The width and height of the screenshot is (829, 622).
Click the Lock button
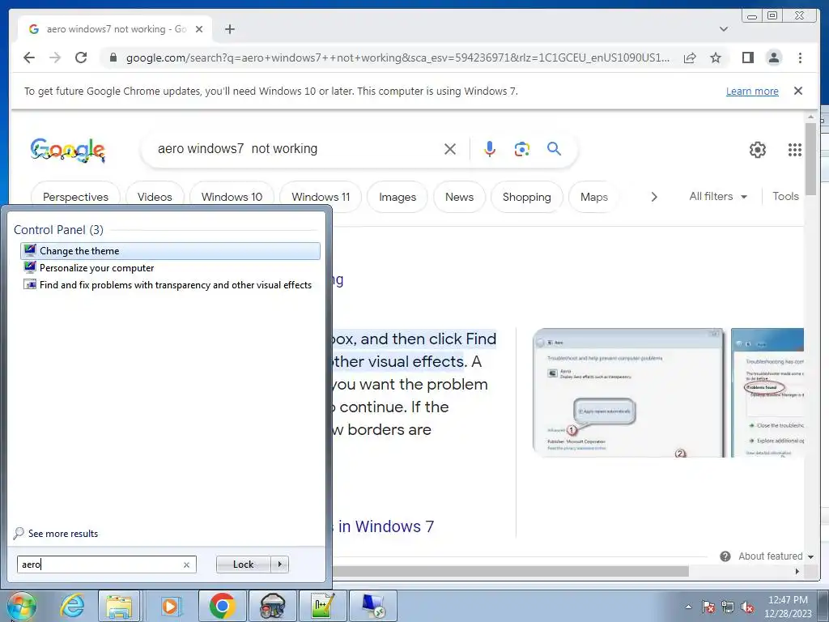click(x=243, y=564)
